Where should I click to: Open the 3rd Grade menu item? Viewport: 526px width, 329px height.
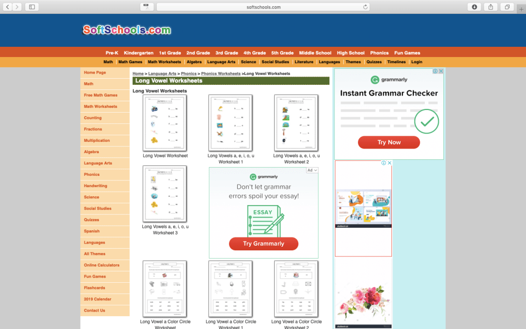click(227, 53)
